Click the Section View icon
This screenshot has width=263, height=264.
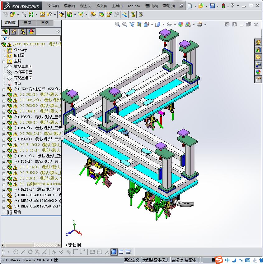139,25
